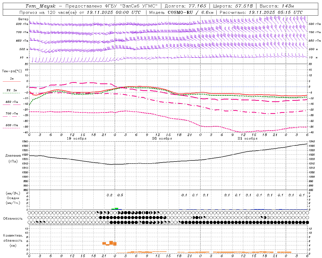Click the Ветер panel label
322x258 pixels.
pyautogui.click(x=23, y=19)
